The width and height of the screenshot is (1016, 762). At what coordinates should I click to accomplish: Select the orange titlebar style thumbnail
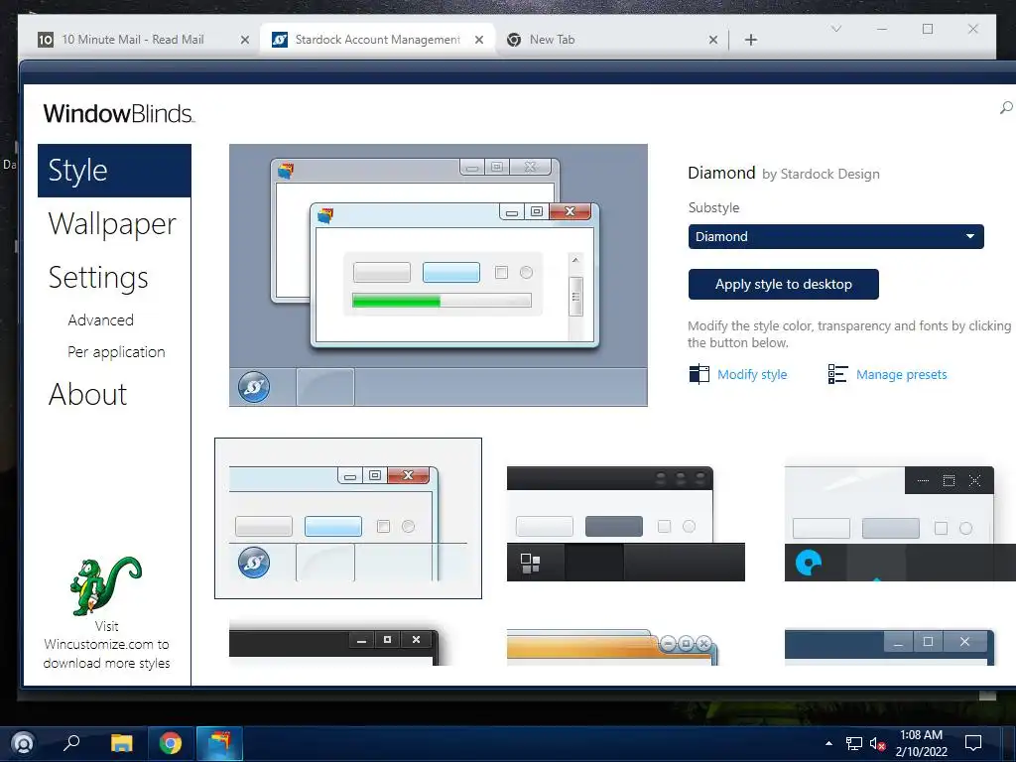(x=612, y=647)
